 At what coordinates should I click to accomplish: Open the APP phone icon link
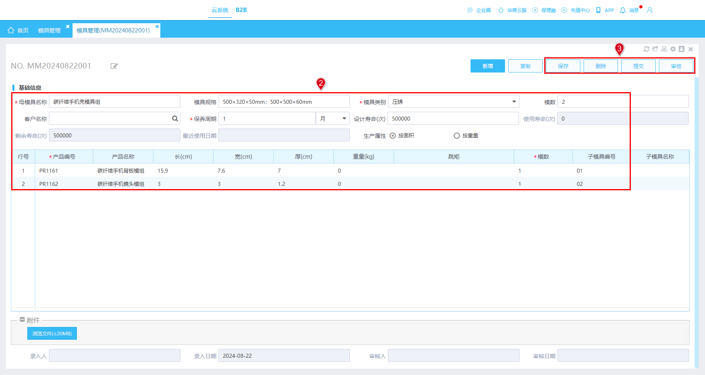pyautogui.click(x=605, y=10)
